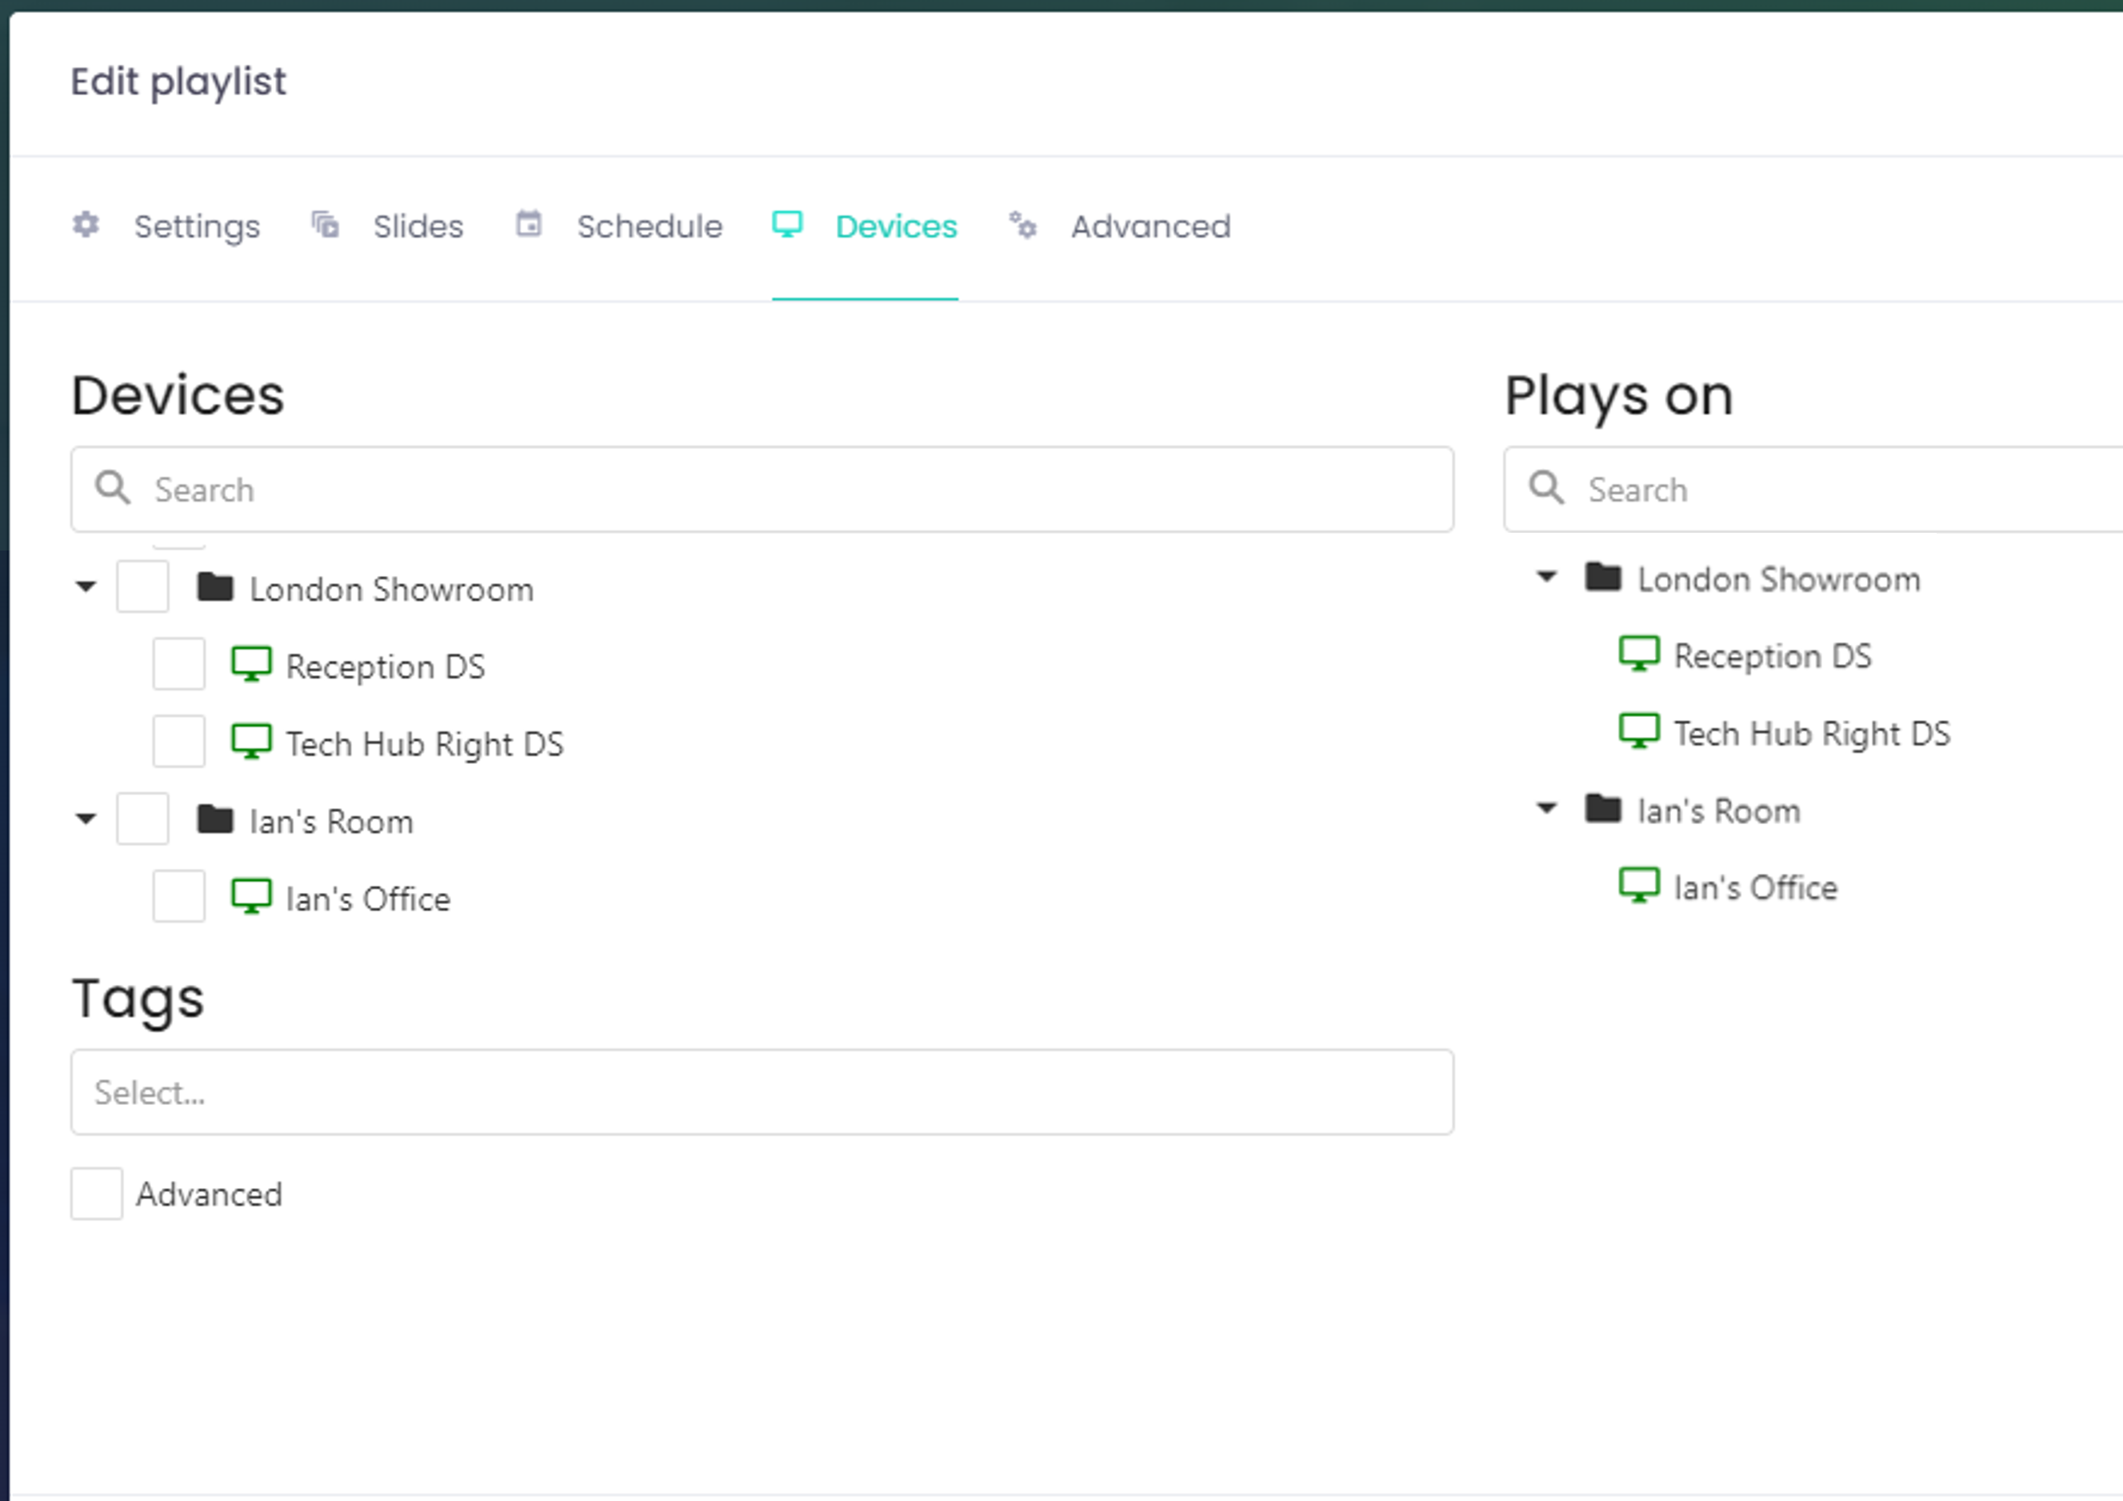
Task: Select Ian's Office label in Devices list
Action: point(368,899)
